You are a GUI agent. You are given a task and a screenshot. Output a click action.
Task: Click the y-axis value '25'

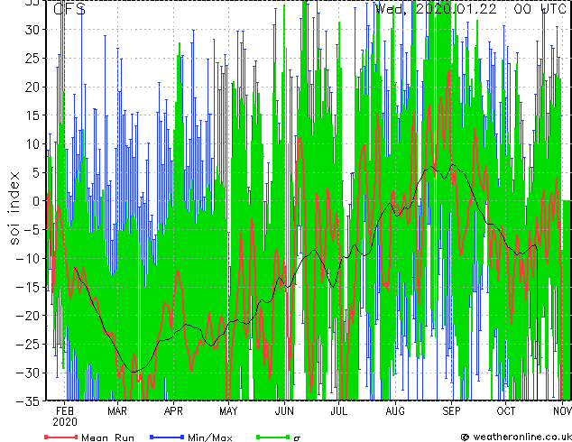(32, 58)
